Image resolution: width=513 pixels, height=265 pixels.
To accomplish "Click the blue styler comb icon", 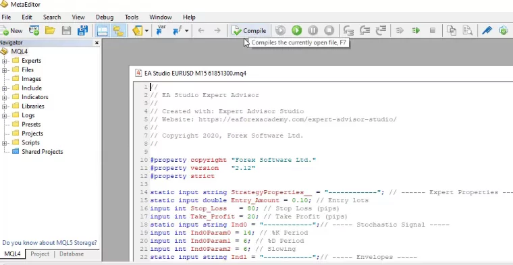I will click(x=487, y=31).
